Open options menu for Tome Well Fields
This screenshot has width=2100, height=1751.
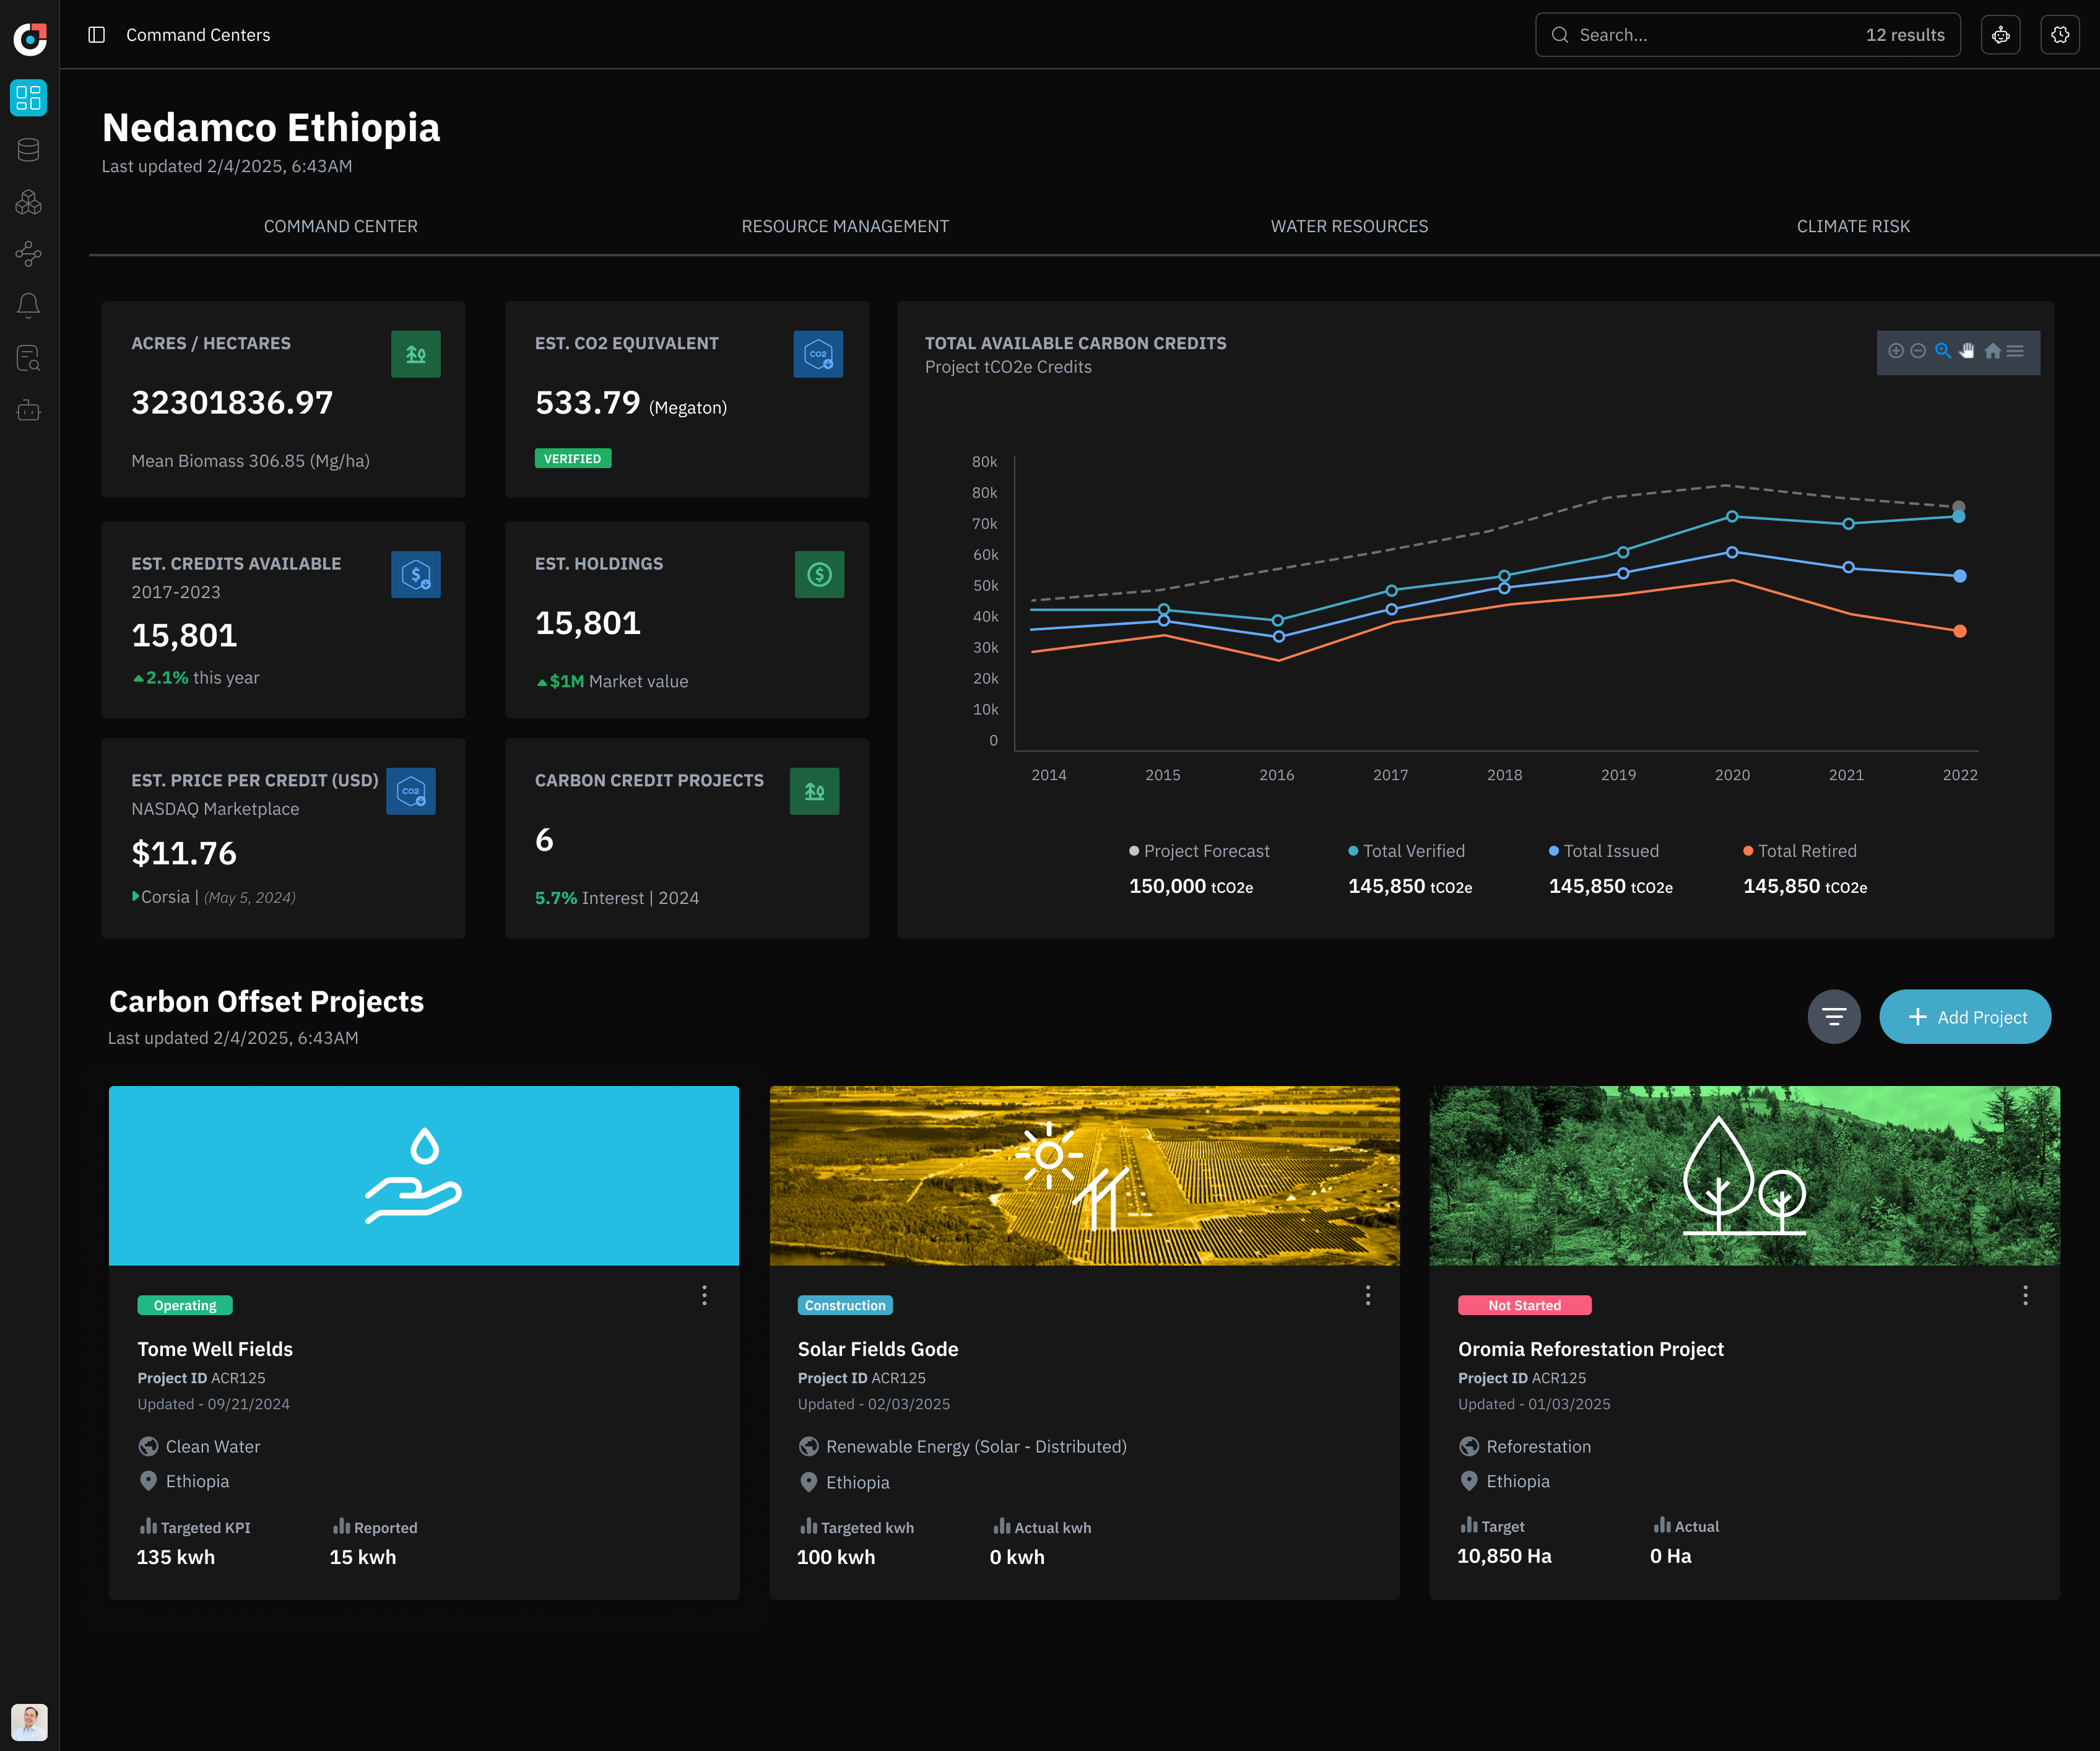[704, 1296]
